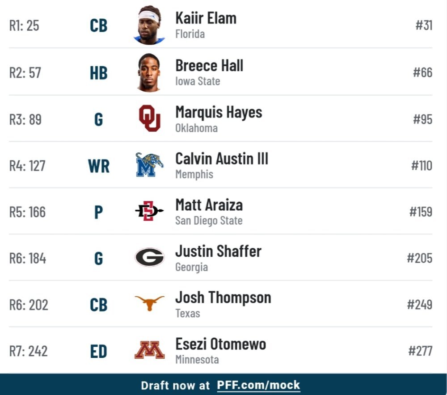Click Esezi Otomewo player name
The width and height of the screenshot is (447, 395).
[x=221, y=344]
